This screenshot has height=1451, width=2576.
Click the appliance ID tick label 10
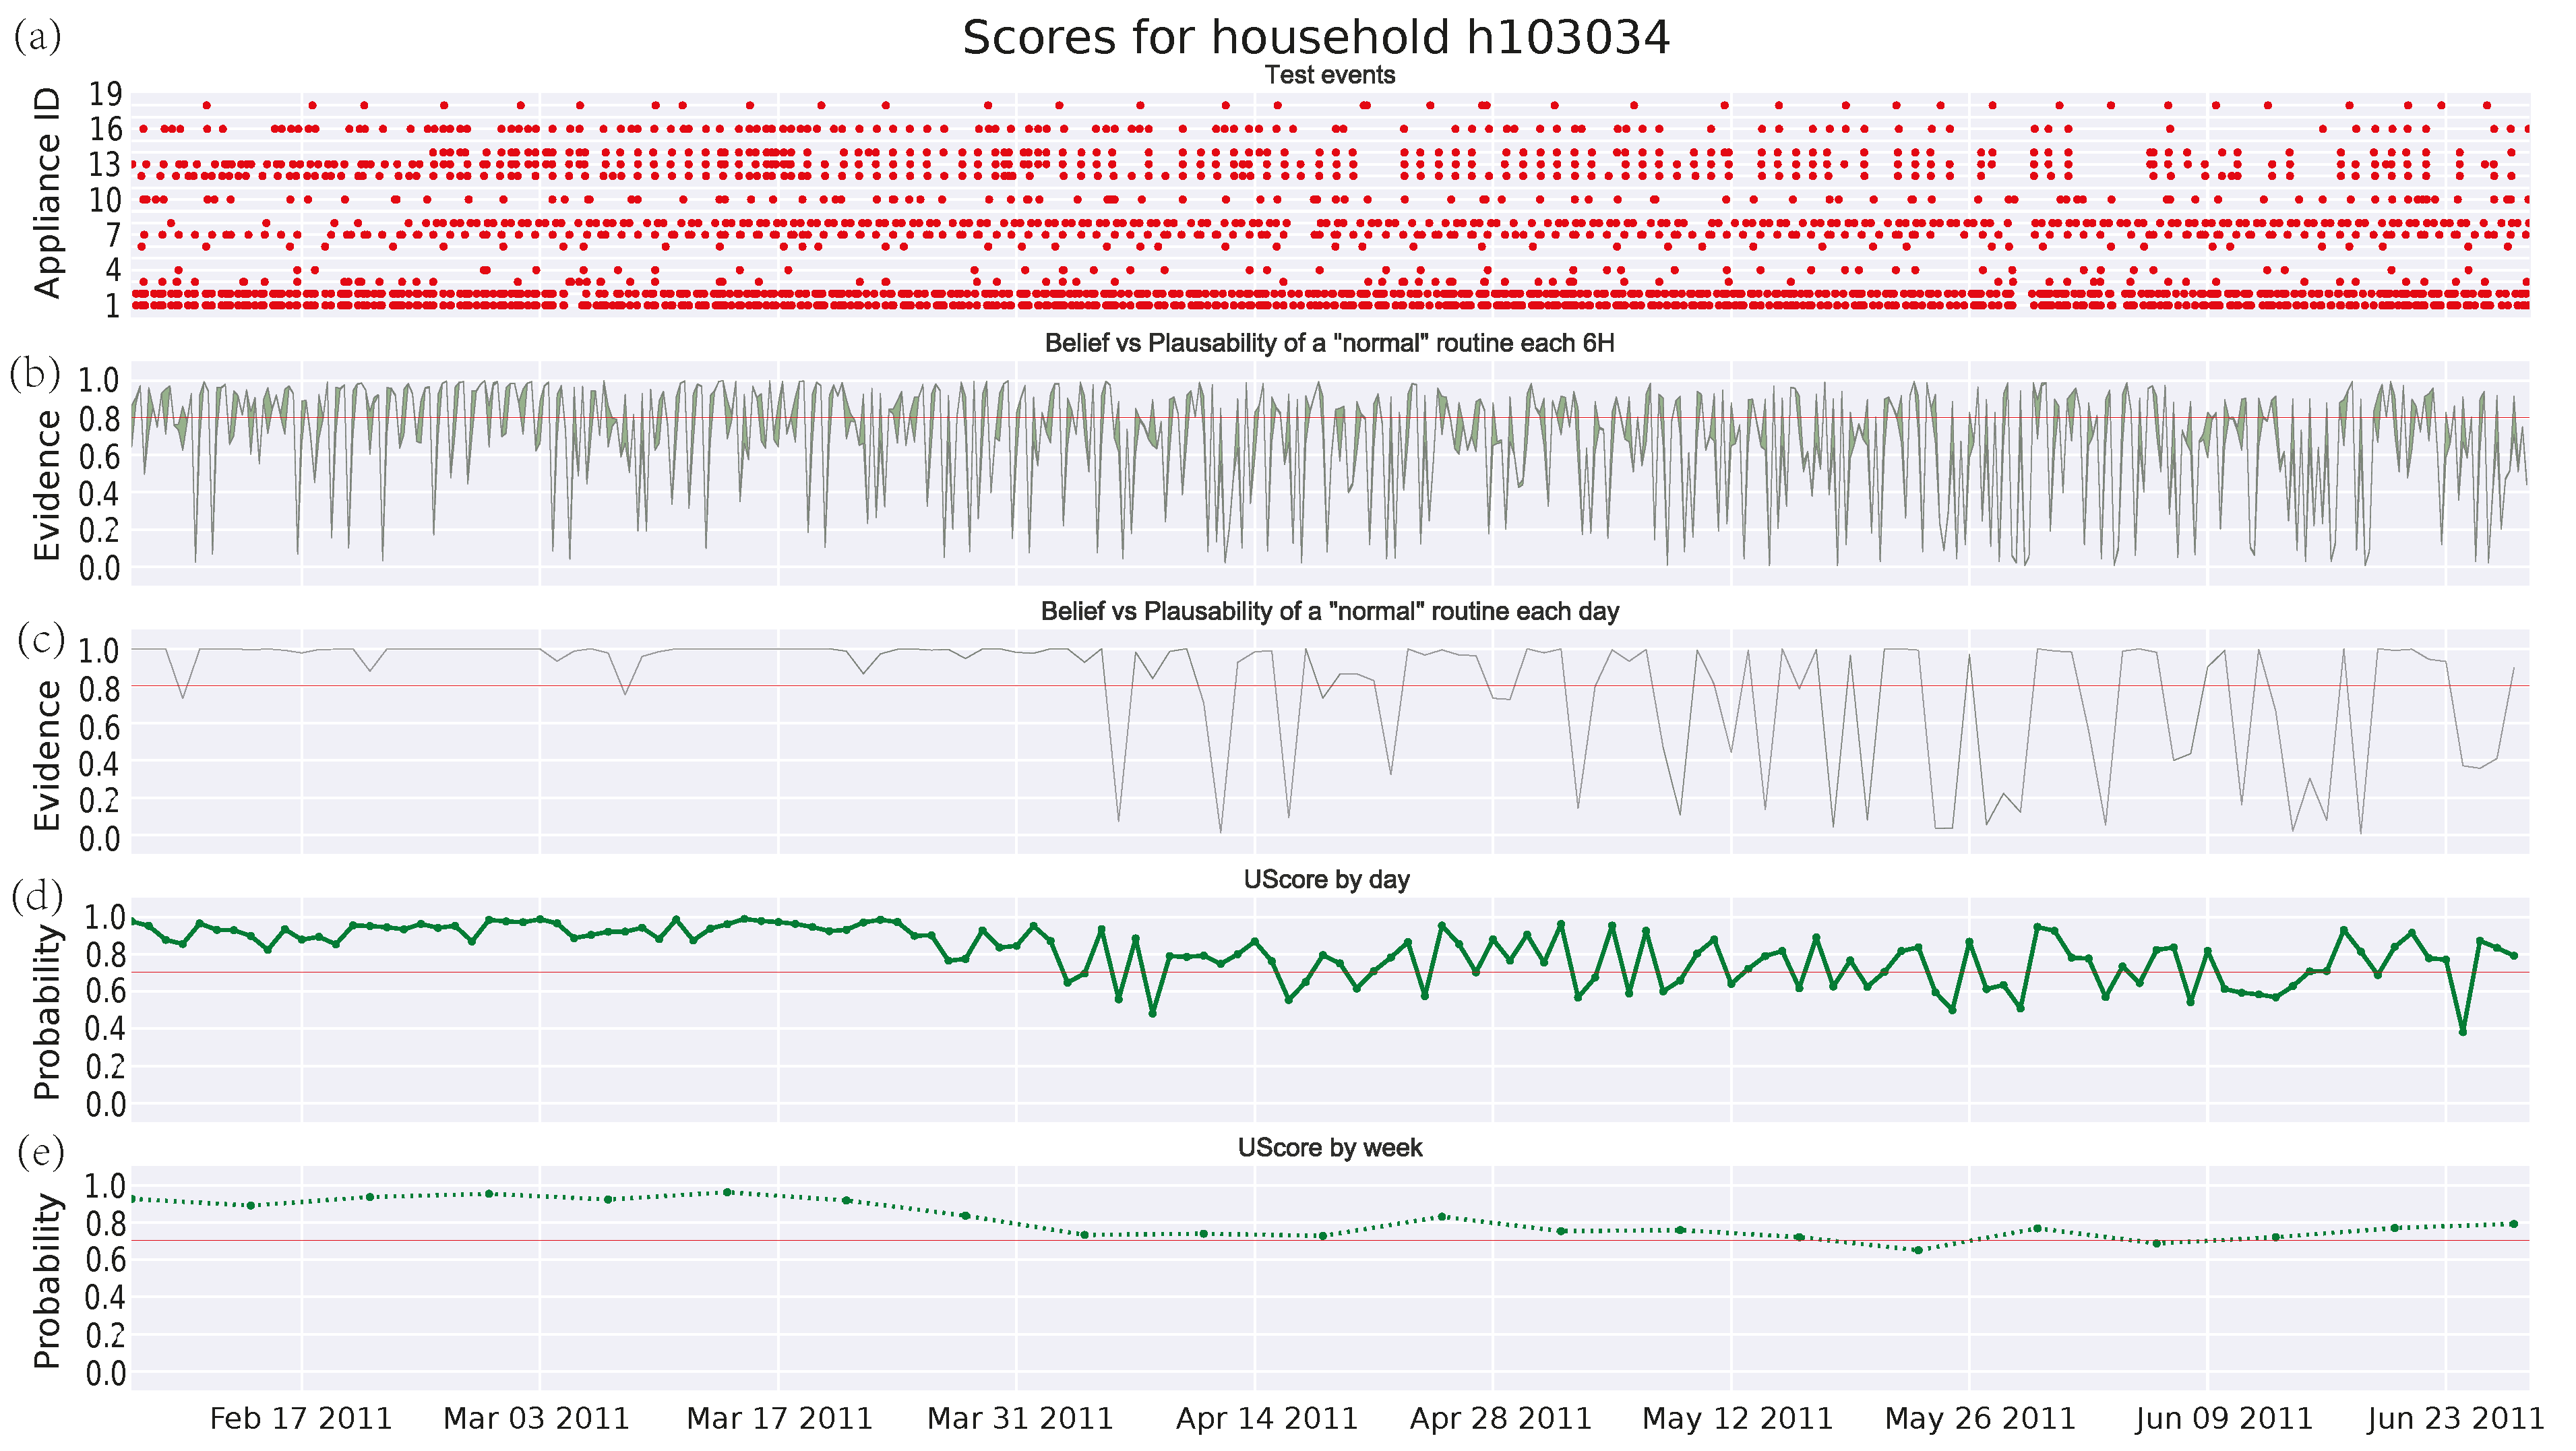click(x=105, y=199)
